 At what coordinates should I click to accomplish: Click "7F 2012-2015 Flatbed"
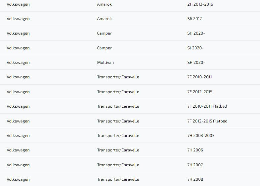click(207, 121)
